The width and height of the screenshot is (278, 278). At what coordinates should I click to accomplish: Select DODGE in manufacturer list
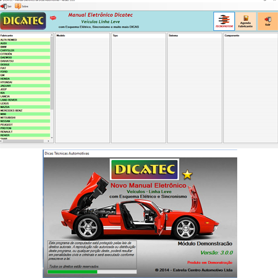(25, 64)
